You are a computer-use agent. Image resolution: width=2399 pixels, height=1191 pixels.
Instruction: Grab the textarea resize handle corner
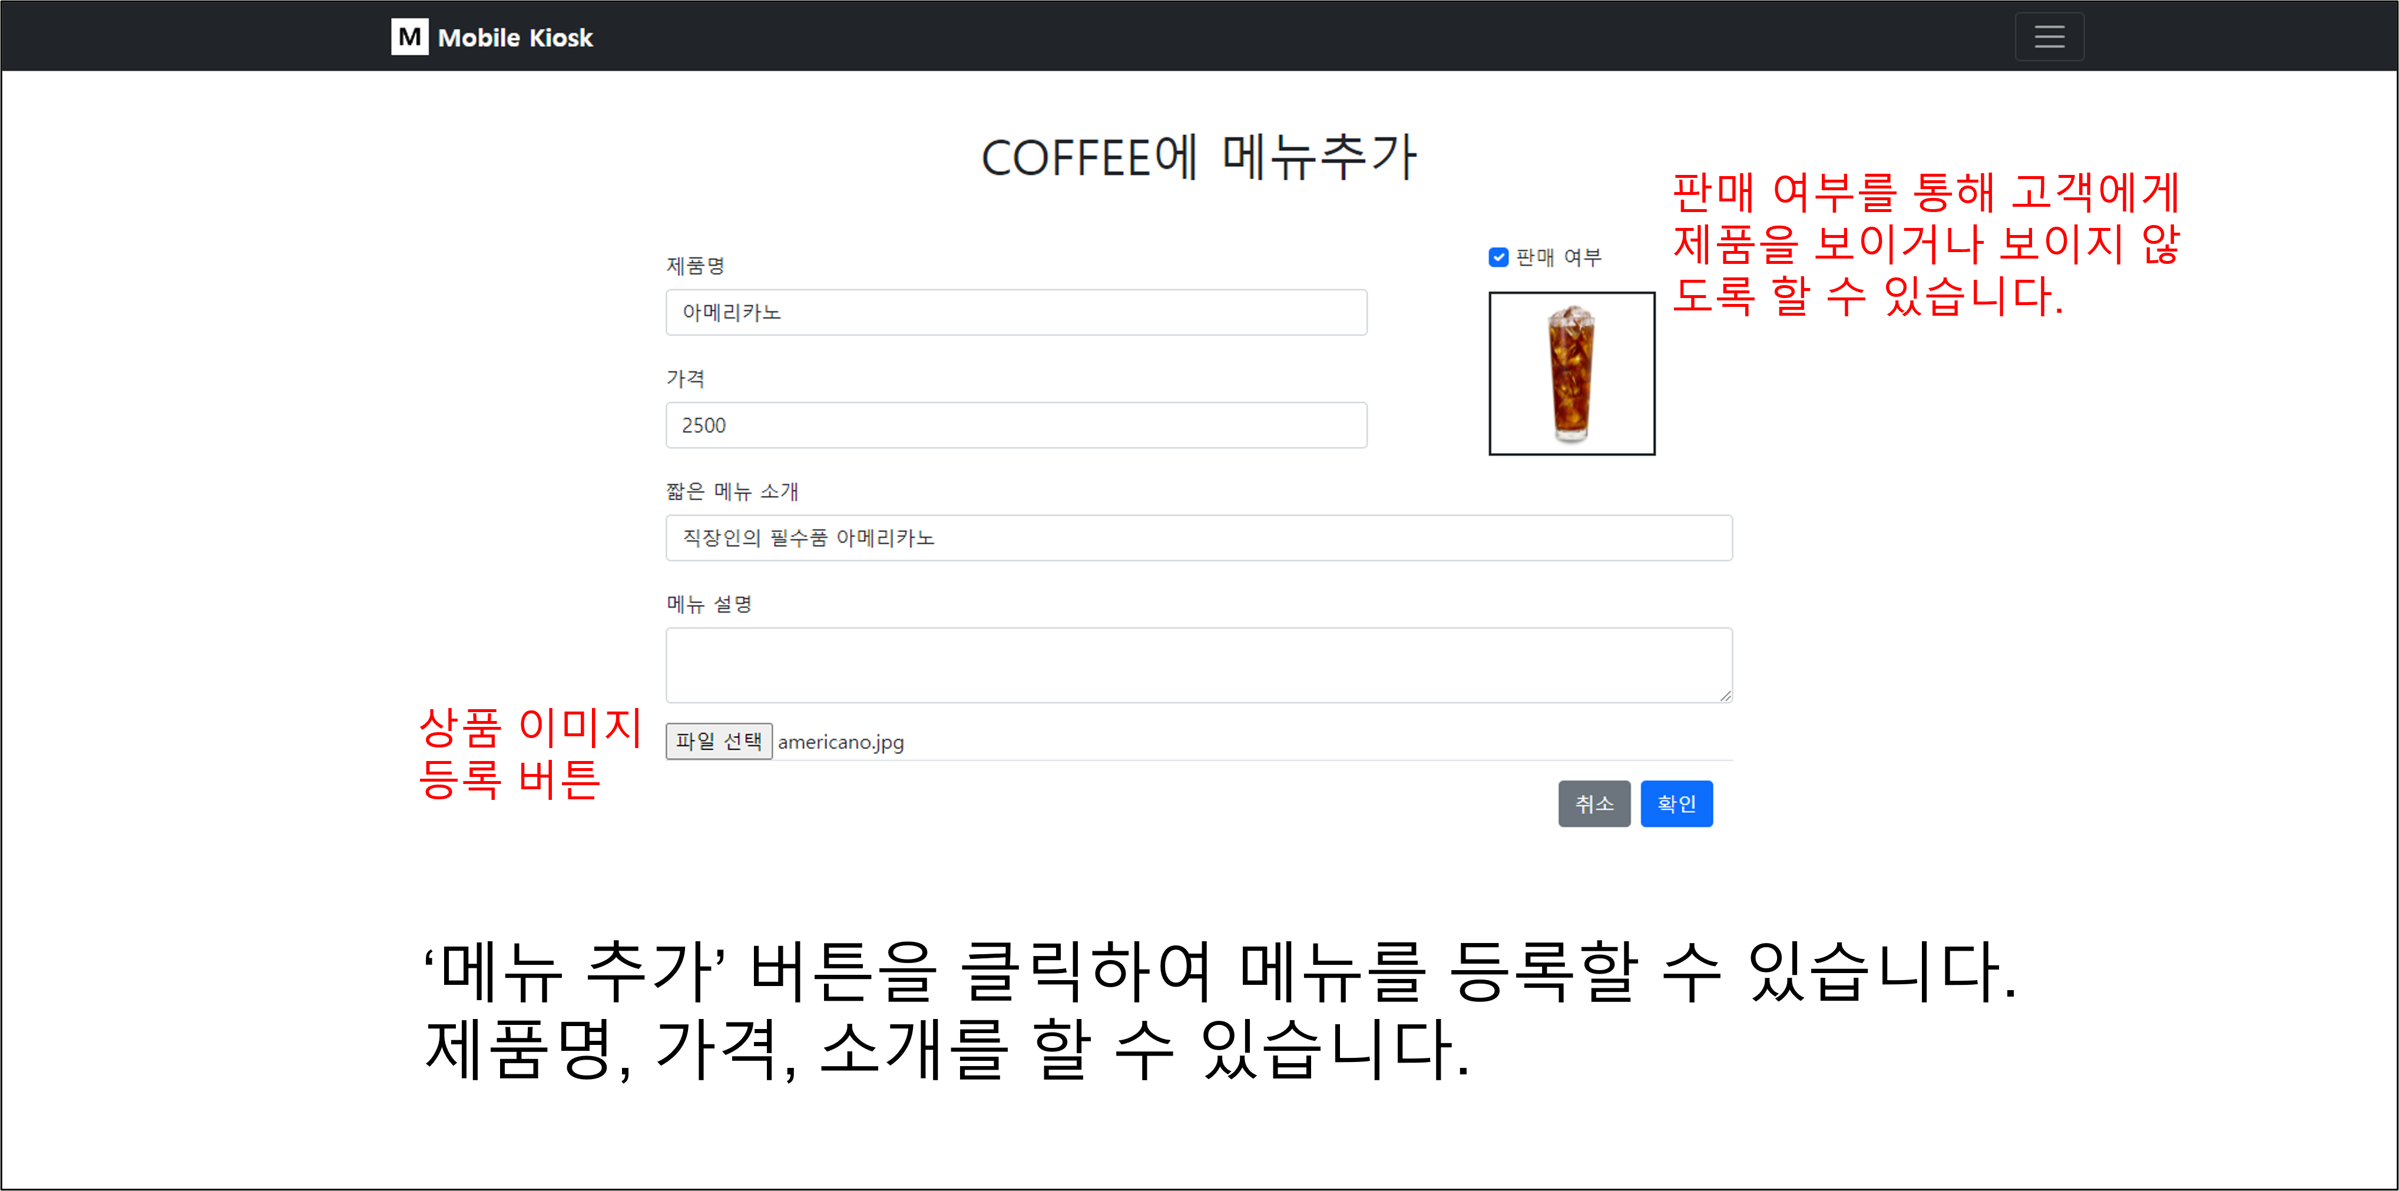point(1725,696)
